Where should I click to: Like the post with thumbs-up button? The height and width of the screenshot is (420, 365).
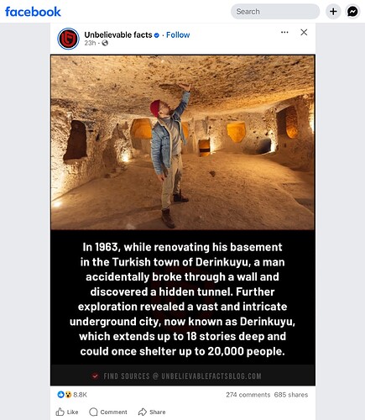pyautogui.click(x=67, y=412)
